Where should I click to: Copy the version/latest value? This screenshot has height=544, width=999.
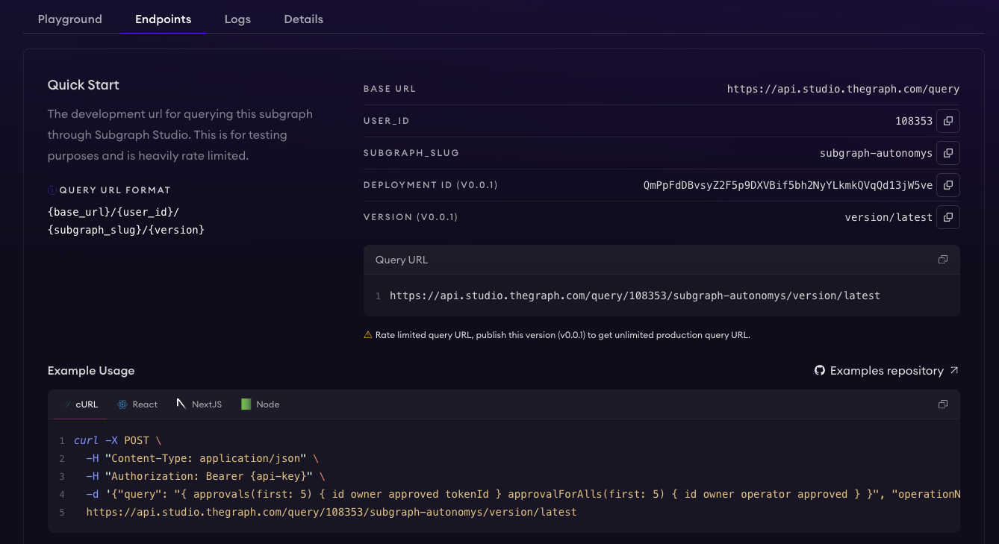948,217
